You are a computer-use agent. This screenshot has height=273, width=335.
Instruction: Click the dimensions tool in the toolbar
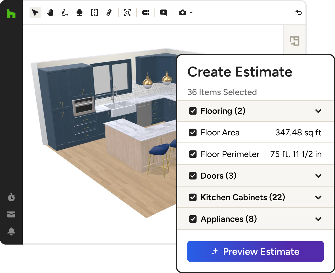pos(94,13)
